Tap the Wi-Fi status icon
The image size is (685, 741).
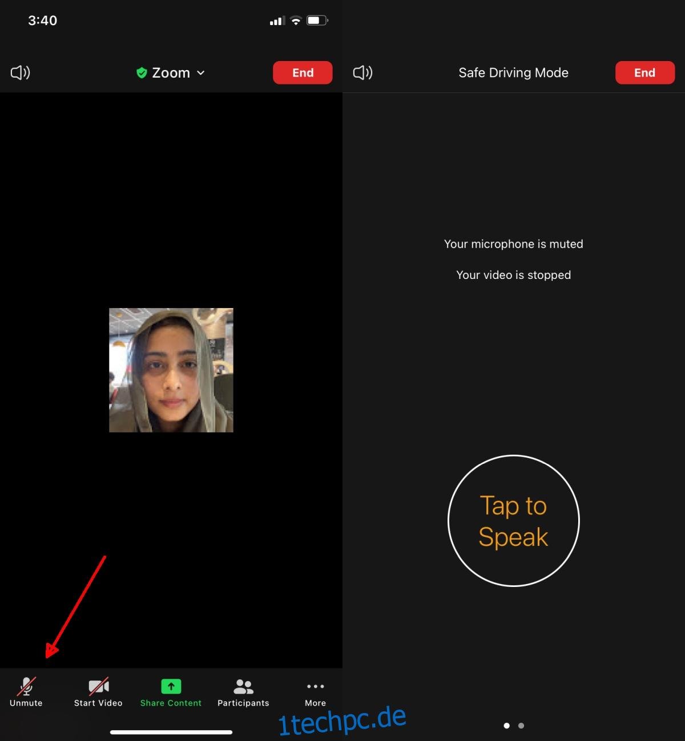pos(296,21)
